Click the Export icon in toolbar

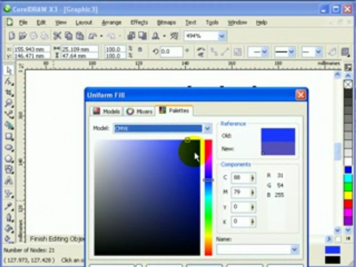[x=142, y=36]
